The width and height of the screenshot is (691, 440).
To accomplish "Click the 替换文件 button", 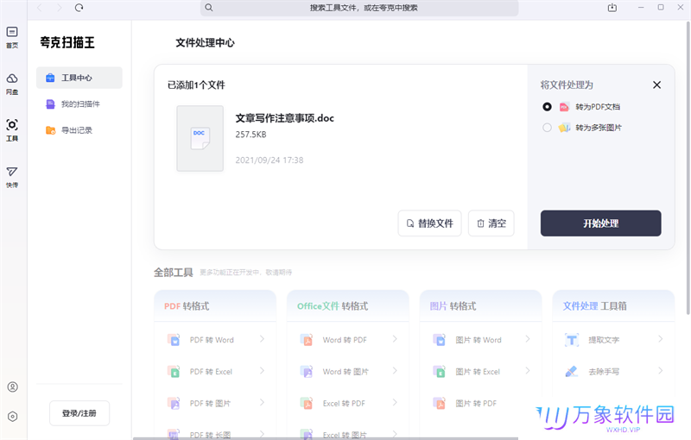I will 429,223.
